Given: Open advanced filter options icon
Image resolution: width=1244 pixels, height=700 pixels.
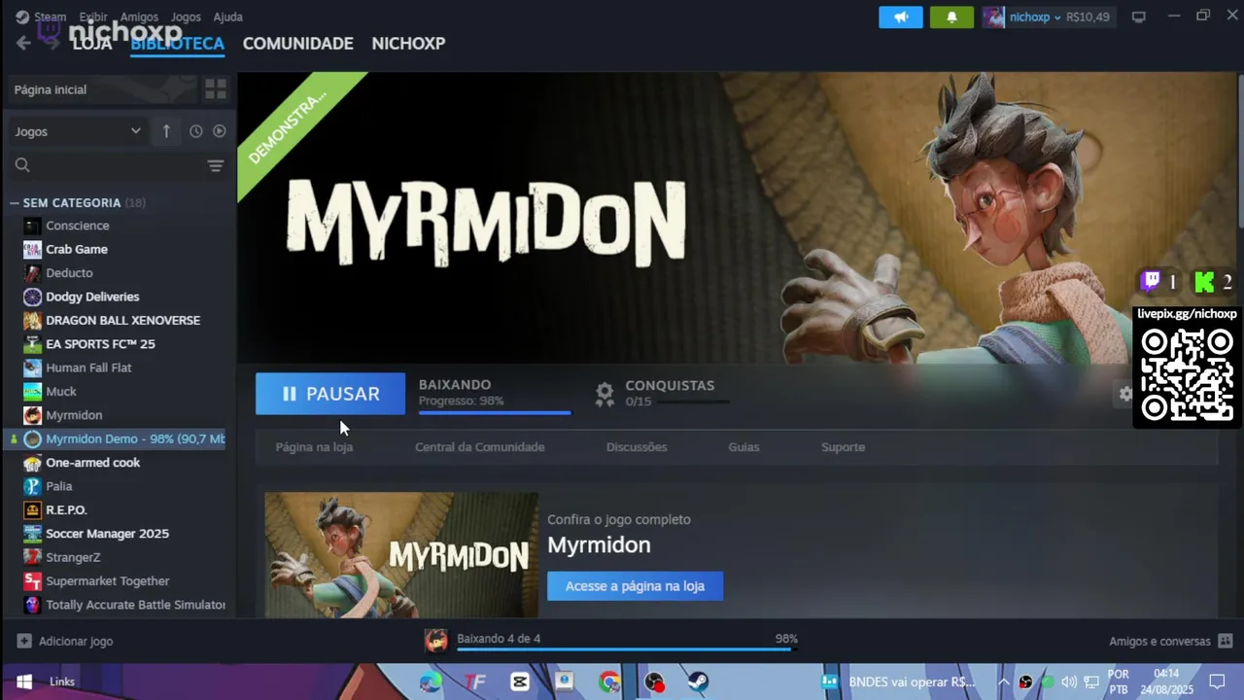Looking at the screenshot, I should click(x=216, y=166).
